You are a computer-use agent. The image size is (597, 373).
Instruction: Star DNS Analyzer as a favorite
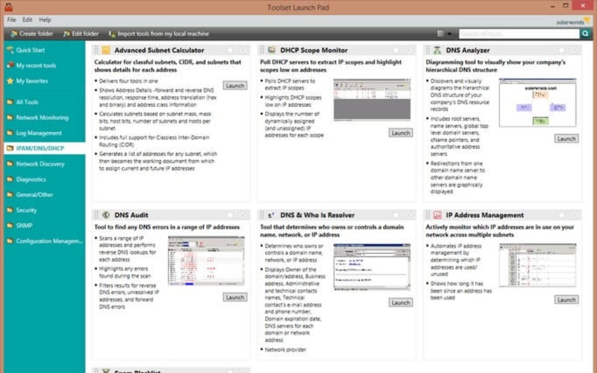(561, 50)
